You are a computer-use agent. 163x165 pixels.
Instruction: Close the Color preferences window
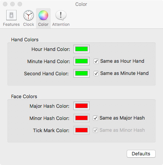pos(5,4)
